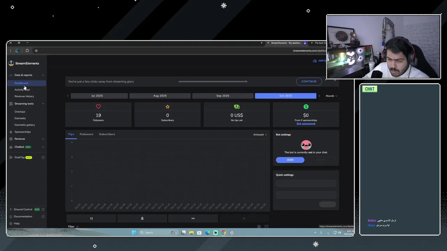The height and width of the screenshot is (251, 447).
Task: Click the Streaming tools layout icon
Action: [x=11, y=104]
